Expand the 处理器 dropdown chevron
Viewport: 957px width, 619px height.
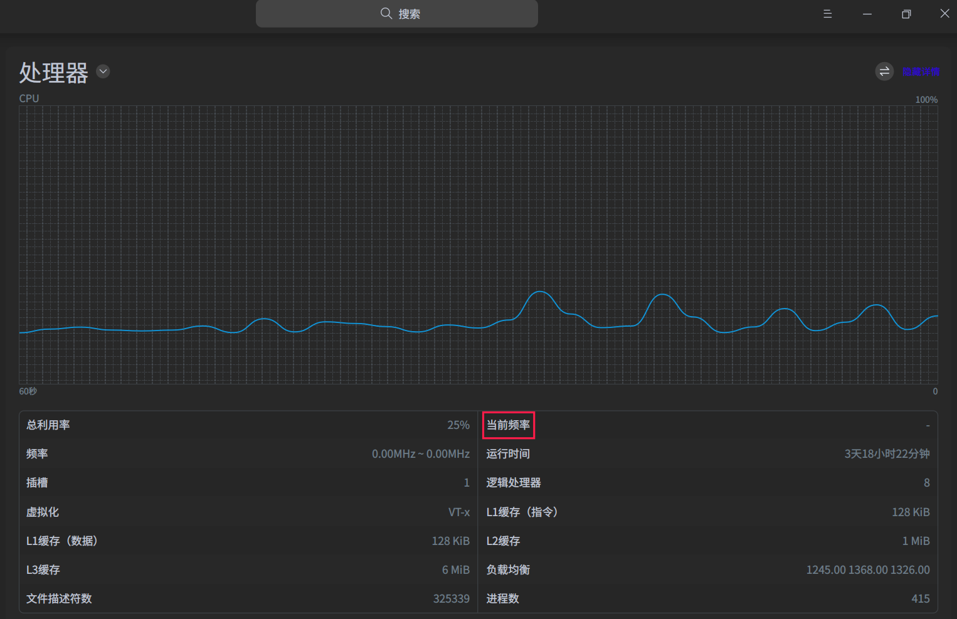click(103, 71)
